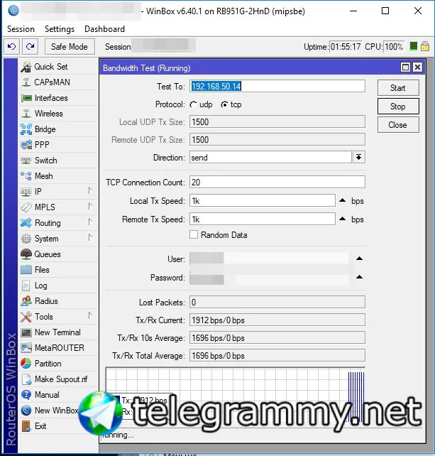Open the Partition menu
435x456 pixels.
57,364
